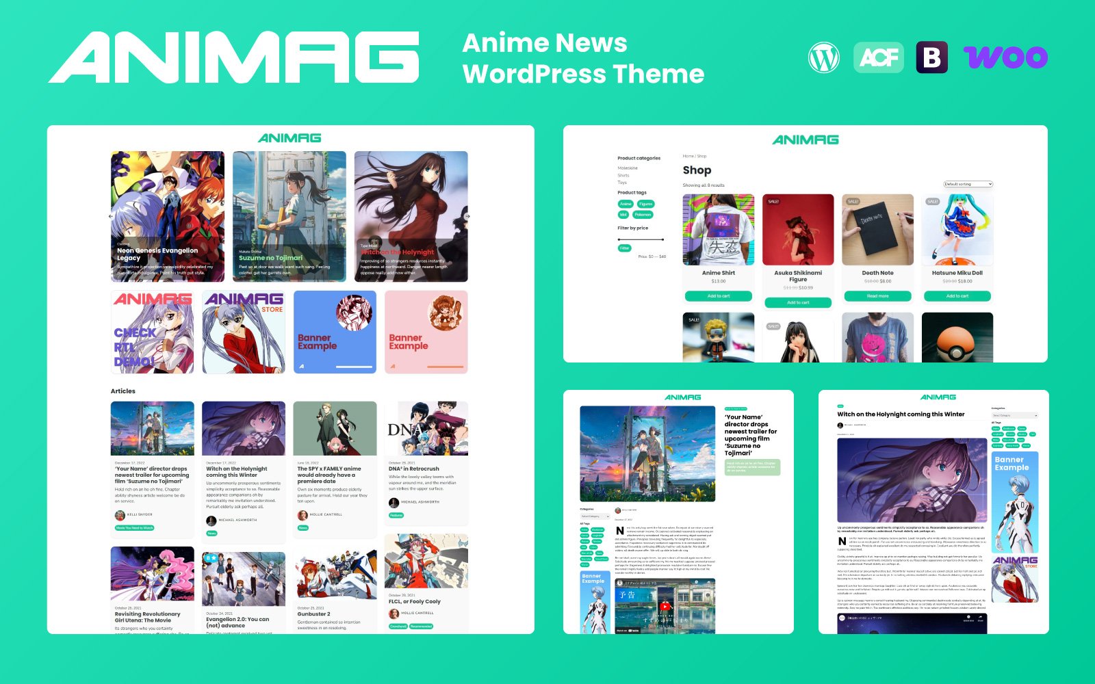This screenshot has width=1095, height=684.
Task: Add the Anime Shirt to cart
Action: 718,296
